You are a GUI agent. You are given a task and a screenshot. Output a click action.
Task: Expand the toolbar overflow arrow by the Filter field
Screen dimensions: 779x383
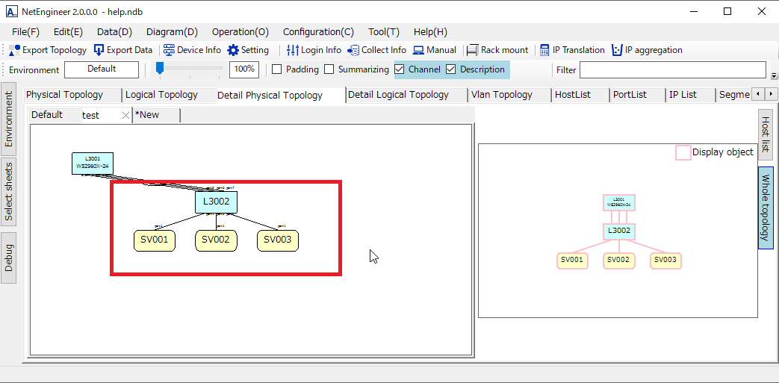point(774,75)
